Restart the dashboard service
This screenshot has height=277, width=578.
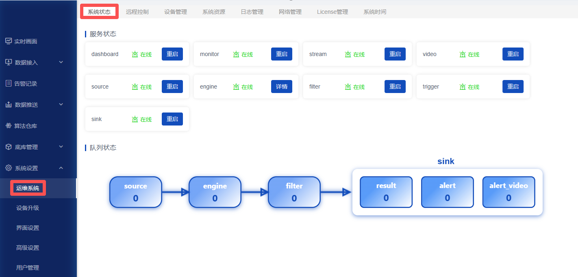click(x=172, y=54)
